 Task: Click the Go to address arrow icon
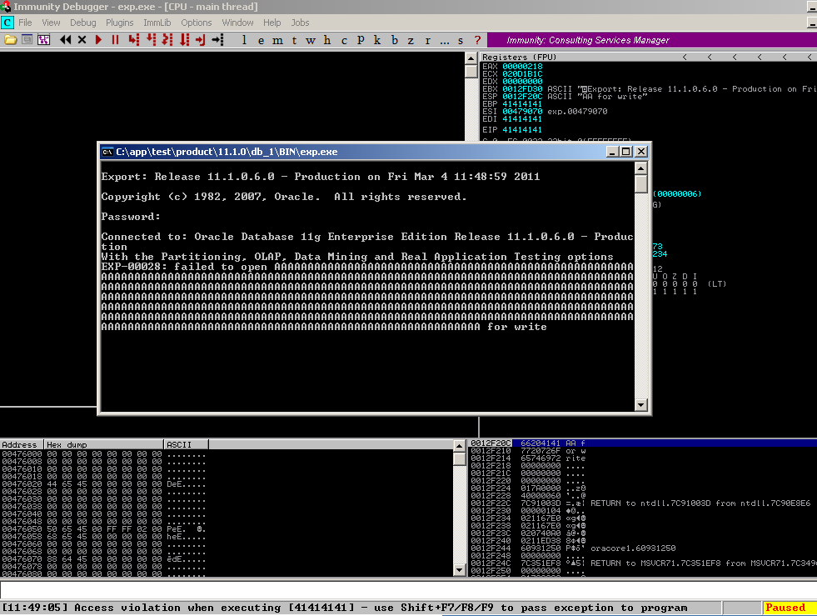pos(218,40)
